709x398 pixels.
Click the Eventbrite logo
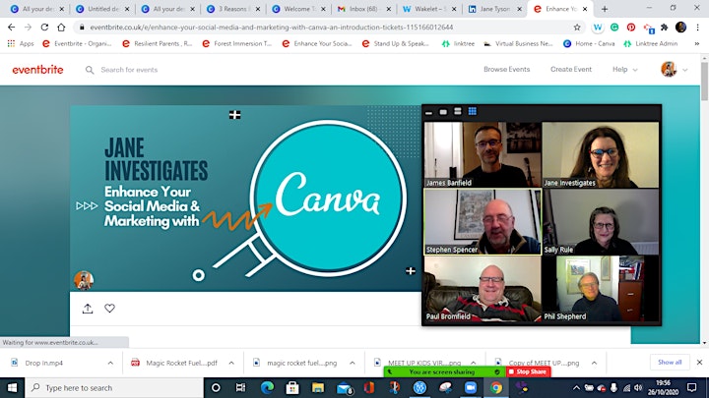tap(38, 70)
